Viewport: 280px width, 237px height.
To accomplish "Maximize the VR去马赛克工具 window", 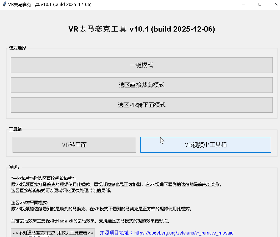I will tap(260, 4).
